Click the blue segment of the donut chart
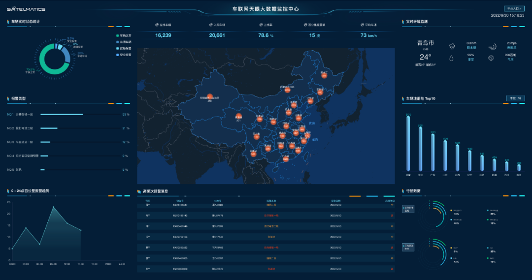 tap(66, 55)
